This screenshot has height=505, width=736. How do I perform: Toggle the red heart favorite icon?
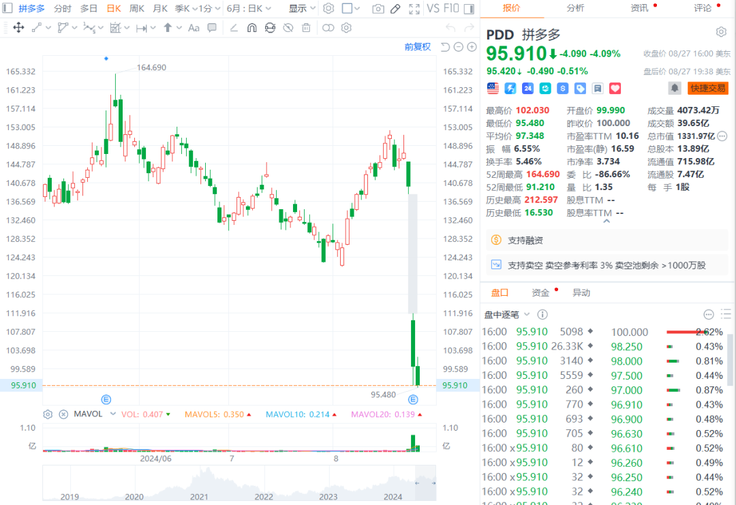[615, 88]
